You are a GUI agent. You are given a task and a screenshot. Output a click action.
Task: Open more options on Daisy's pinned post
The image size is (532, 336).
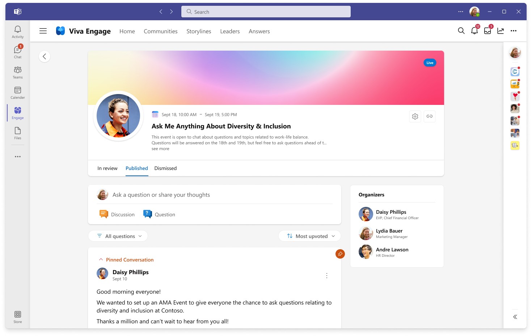pos(327,275)
